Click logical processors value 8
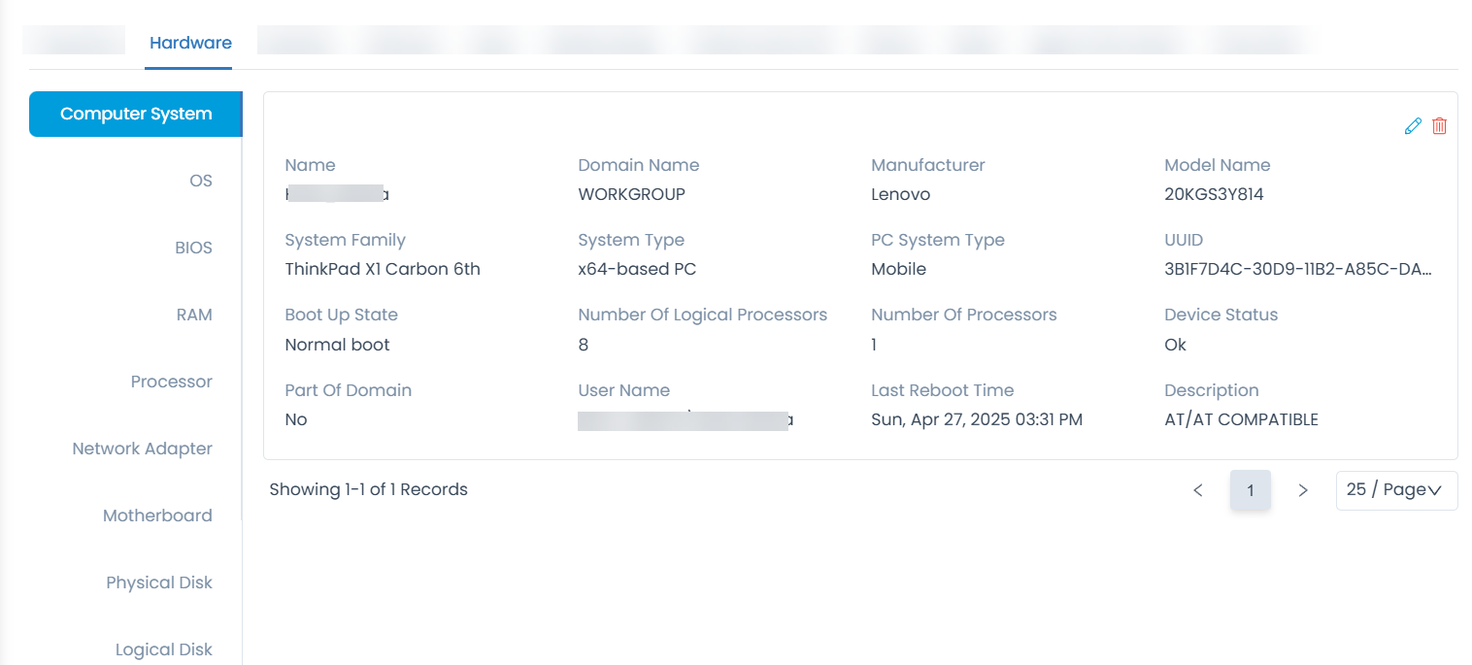 point(583,345)
